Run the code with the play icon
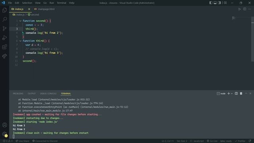 [239, 9]
